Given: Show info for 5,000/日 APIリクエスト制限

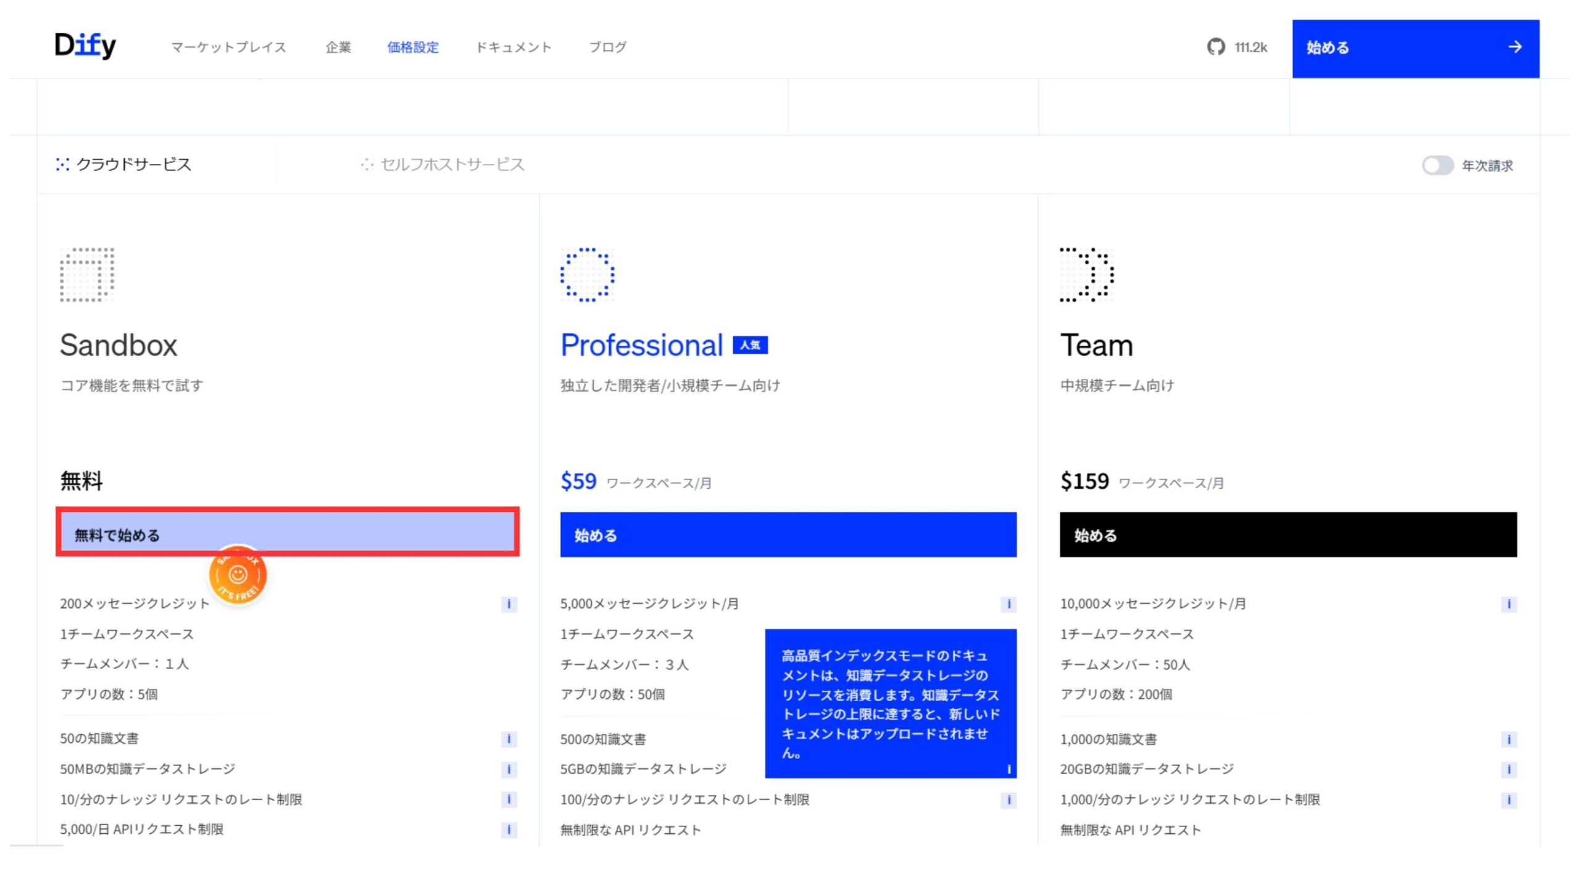Looking at the screenshot, I should click(x=509, y=830).
